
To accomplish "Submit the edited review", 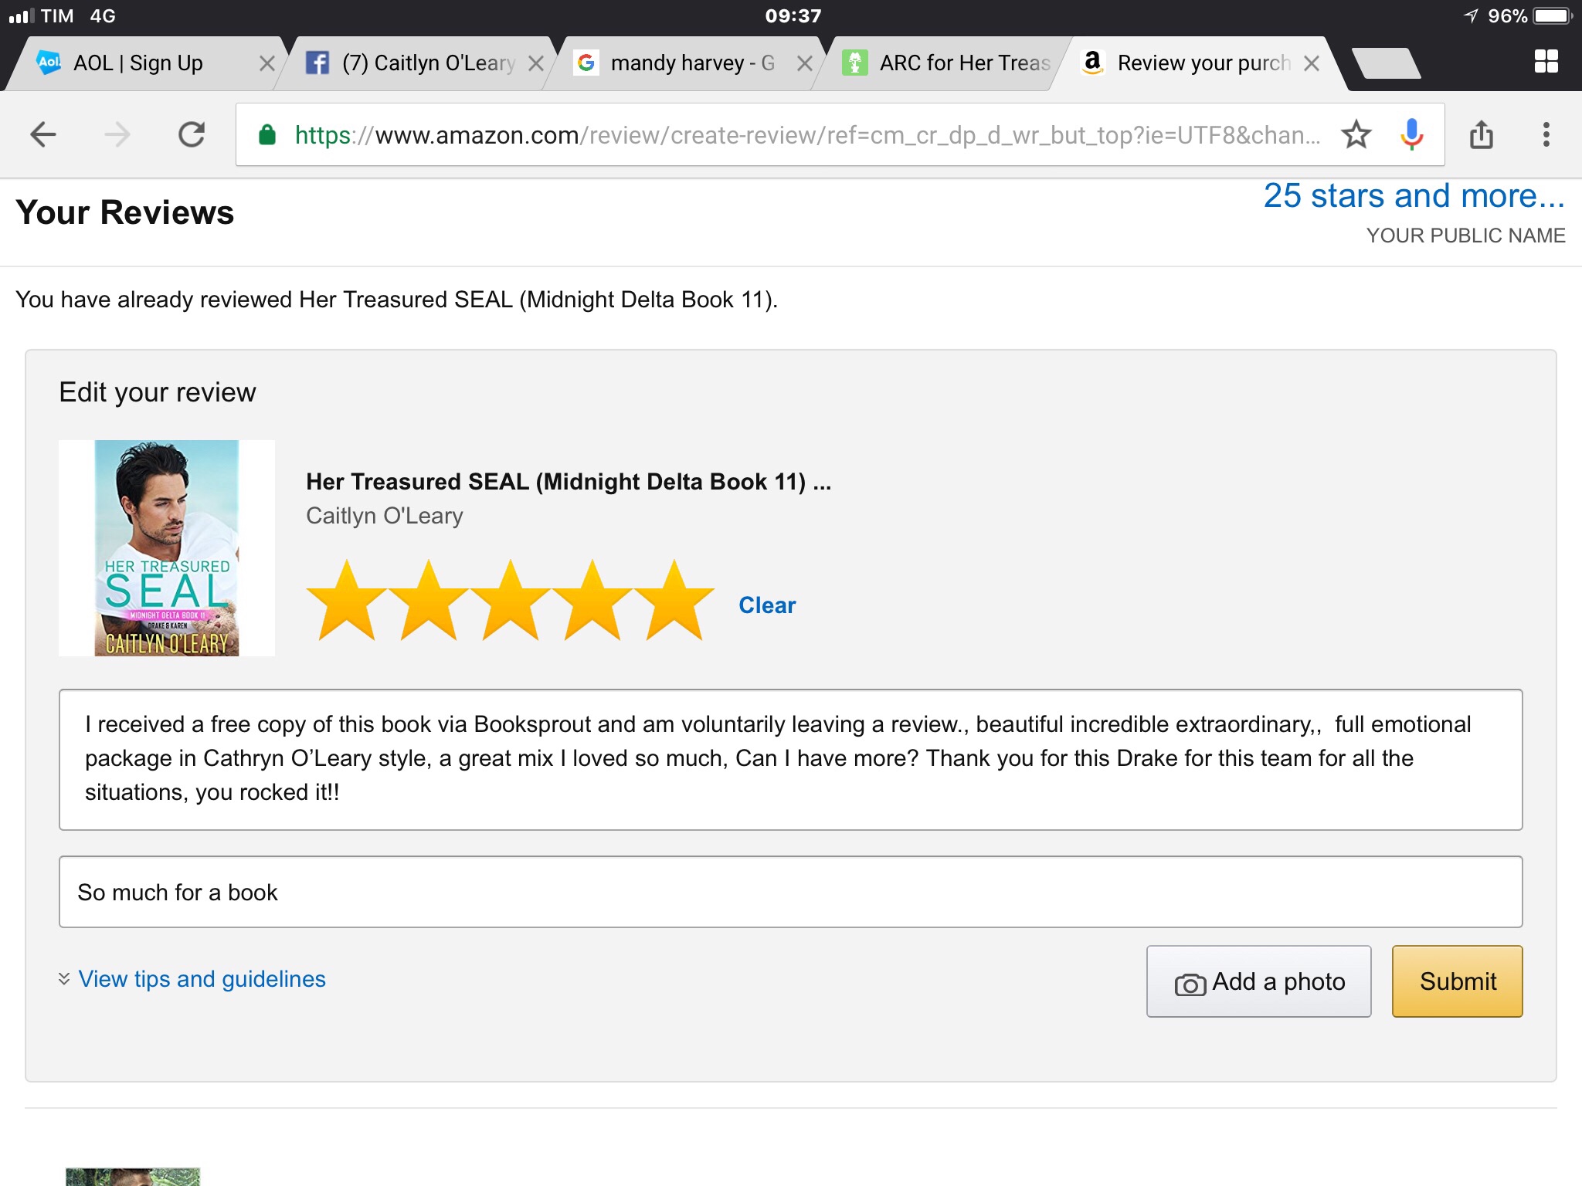I will pos(1457,981).
